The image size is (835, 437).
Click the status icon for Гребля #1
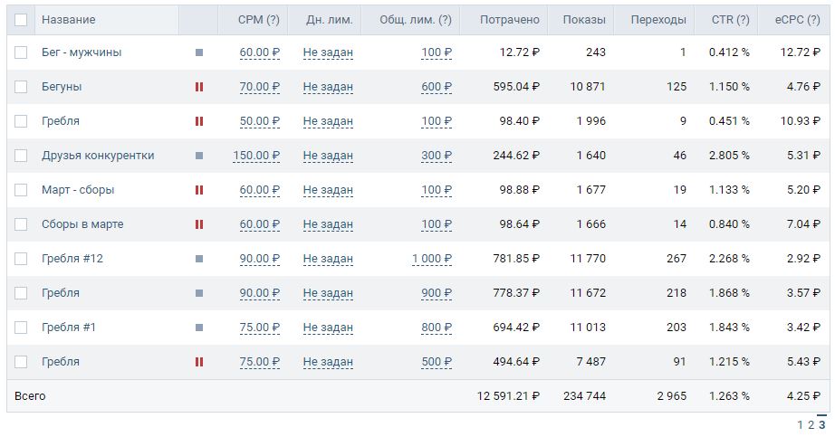tap(199, 328)
